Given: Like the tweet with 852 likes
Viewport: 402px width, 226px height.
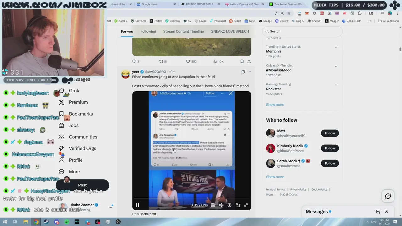Looking at the screenshot, I should pos(191,62).
